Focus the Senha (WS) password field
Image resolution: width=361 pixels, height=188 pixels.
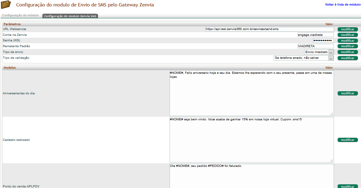[x=323, y=41]
